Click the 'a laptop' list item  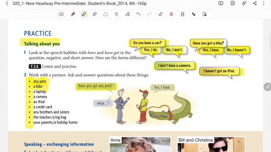point(39,92)
